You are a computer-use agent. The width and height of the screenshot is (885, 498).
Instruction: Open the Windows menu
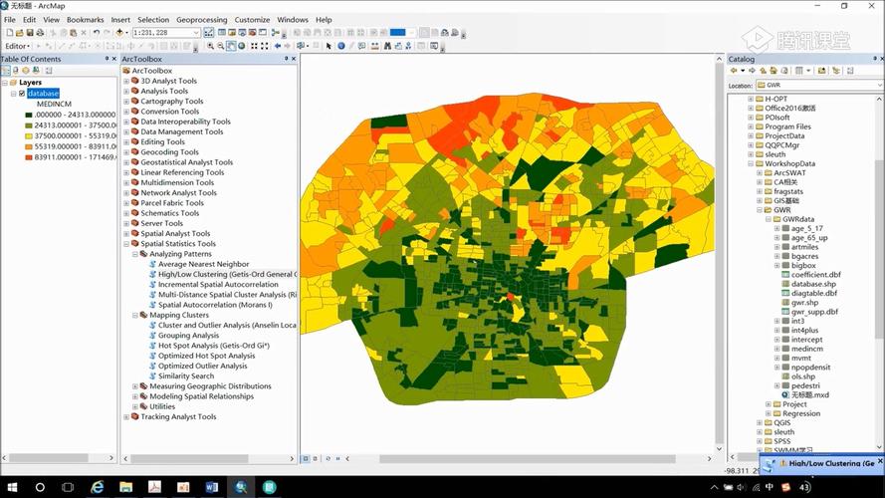point(293,19)
